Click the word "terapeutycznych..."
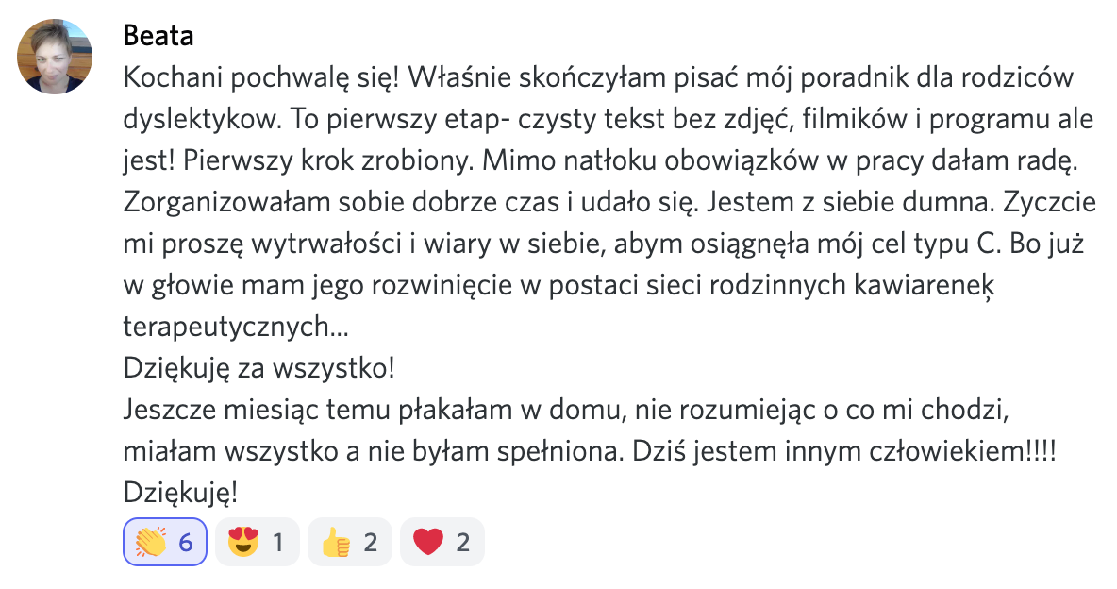Screen dimensions: 1117x589 coord(234,327)
